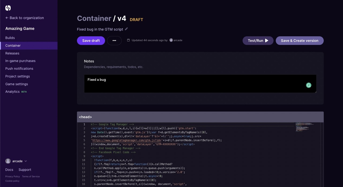Click the 'Amazing Game' project title
343x187 pixels.
(20, 28)
